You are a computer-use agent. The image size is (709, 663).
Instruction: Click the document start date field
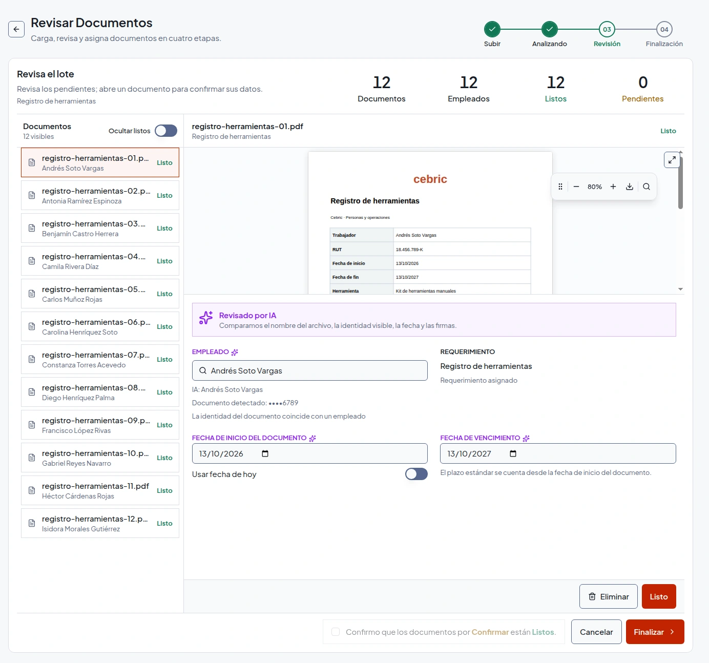coord(309,453)
